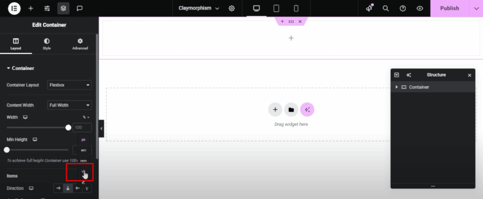483x199 pixels.
Task: Click the container drag handle dots
Action: tap(291, 22)
